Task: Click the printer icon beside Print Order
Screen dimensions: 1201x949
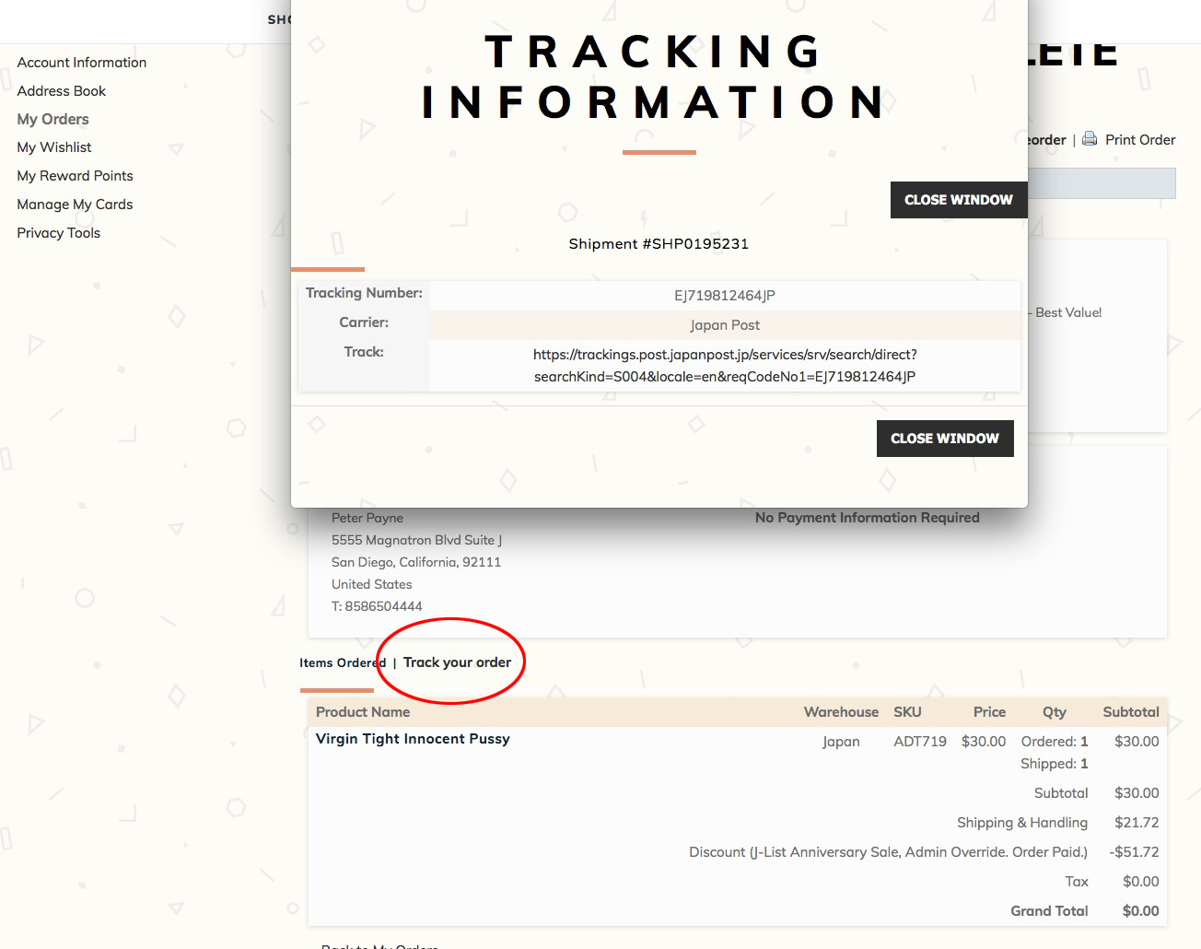Action: click(x=1090, y=139)
